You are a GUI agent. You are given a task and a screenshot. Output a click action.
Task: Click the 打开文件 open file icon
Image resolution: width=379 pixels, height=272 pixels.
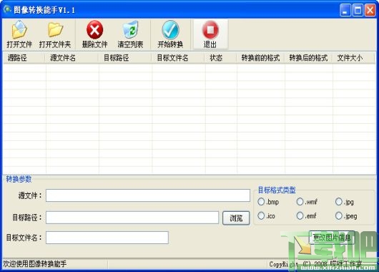click(x=19, y=30)
